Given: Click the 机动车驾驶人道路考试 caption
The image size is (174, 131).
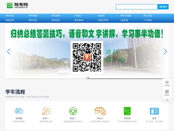Looking at the screenshot, I should tap(100, 121).
